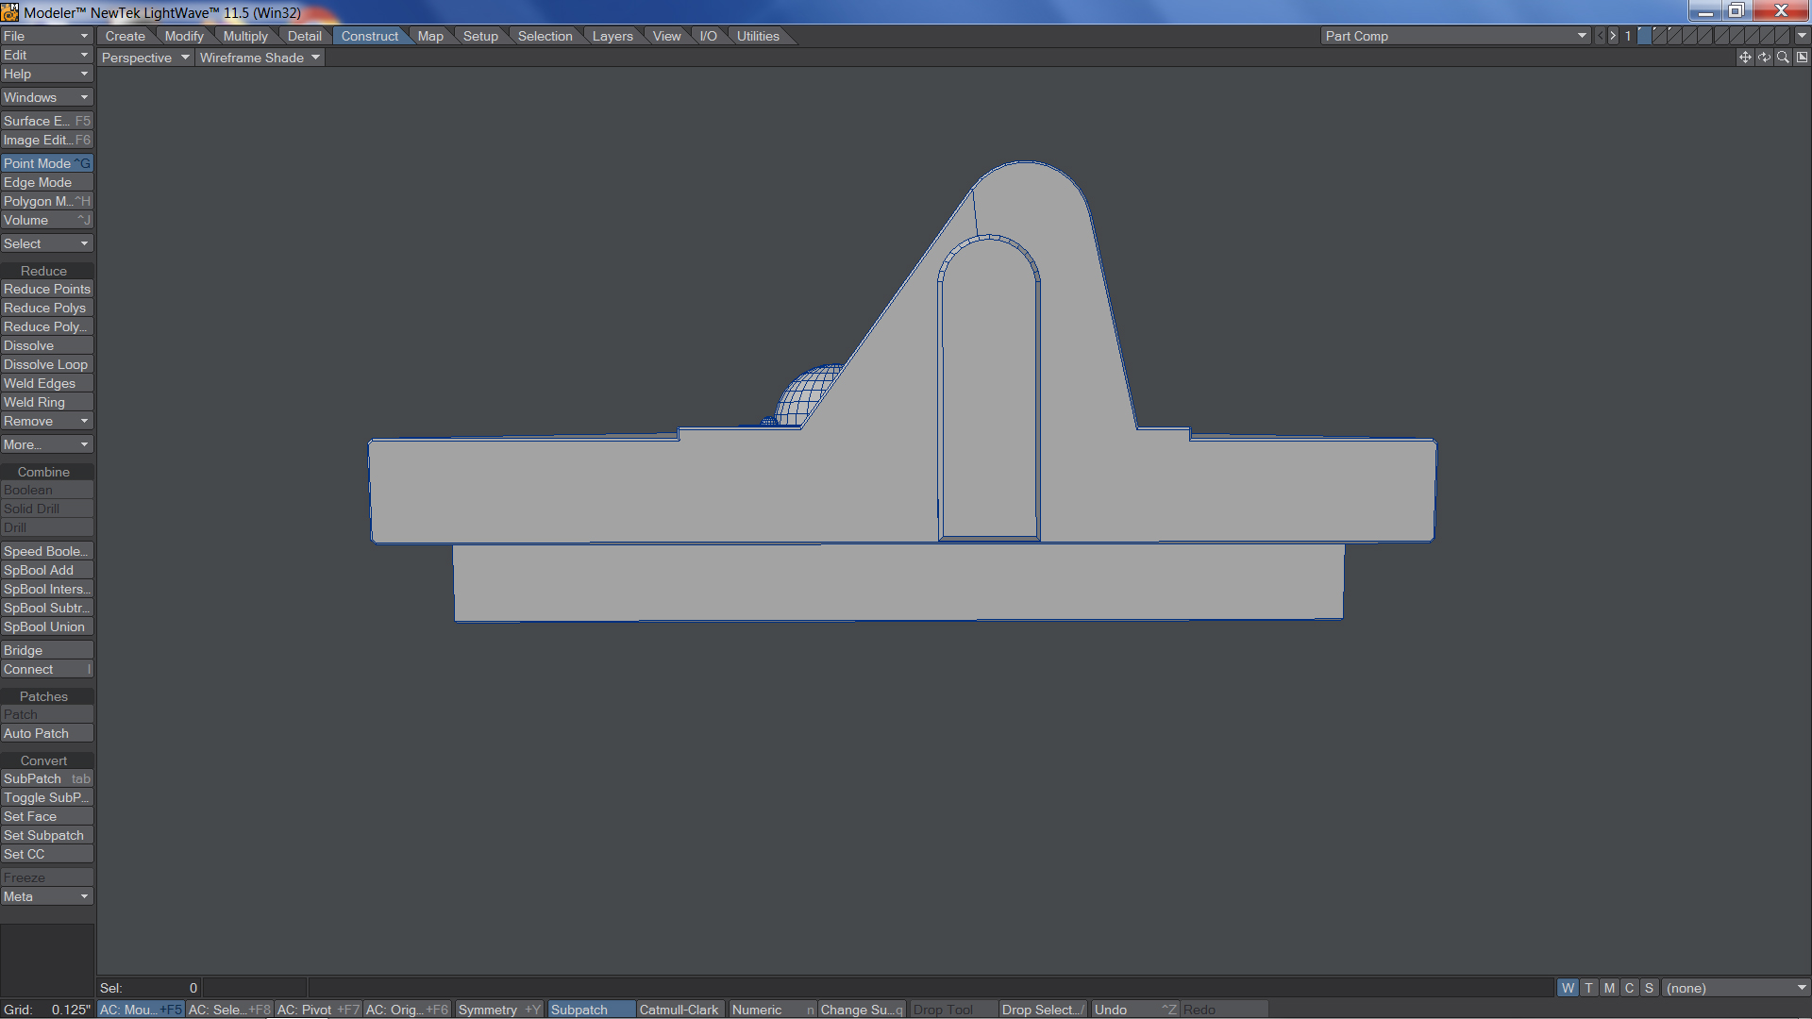Screen dimensions: 1812x1019
Task: Click AC: Pivot action center
Action: (x=317, y=1010)
